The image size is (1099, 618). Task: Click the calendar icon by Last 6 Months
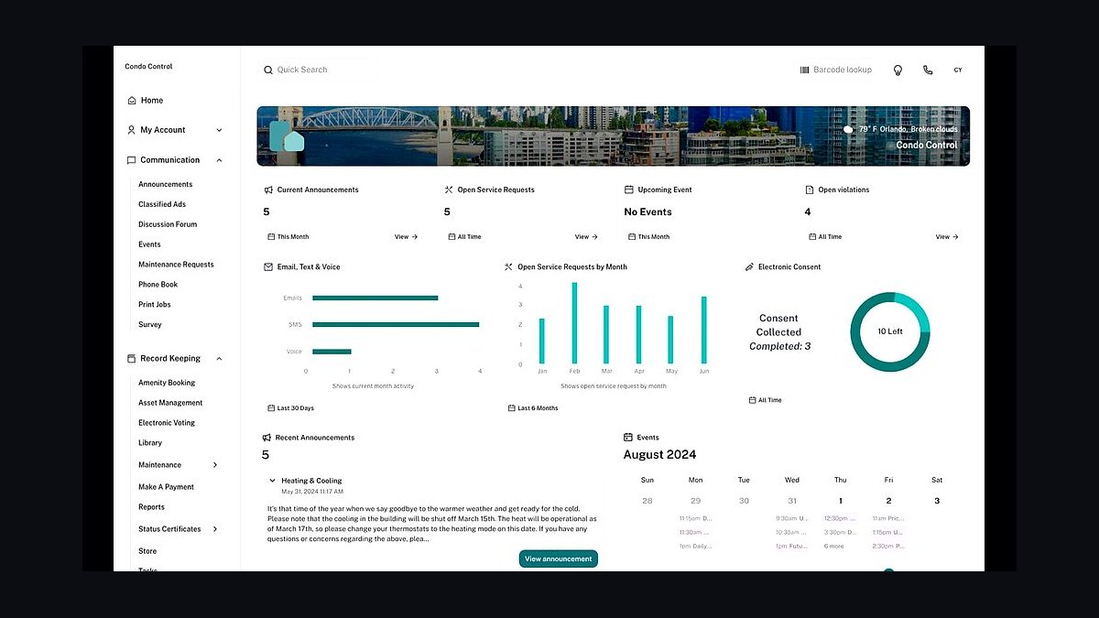[511, 408]
